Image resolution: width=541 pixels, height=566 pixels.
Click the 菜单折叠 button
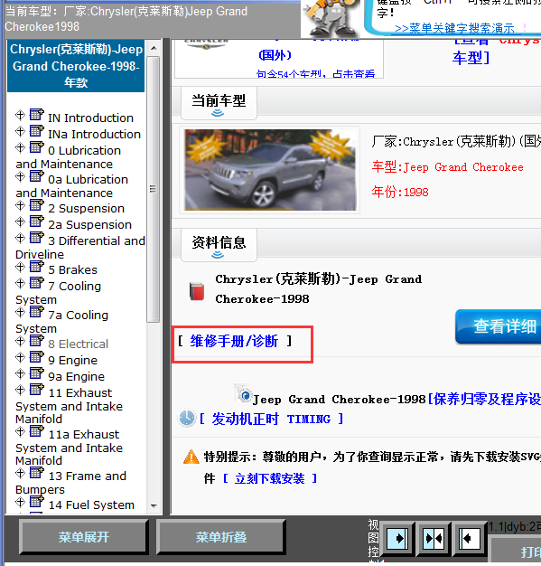coord(221,537)
